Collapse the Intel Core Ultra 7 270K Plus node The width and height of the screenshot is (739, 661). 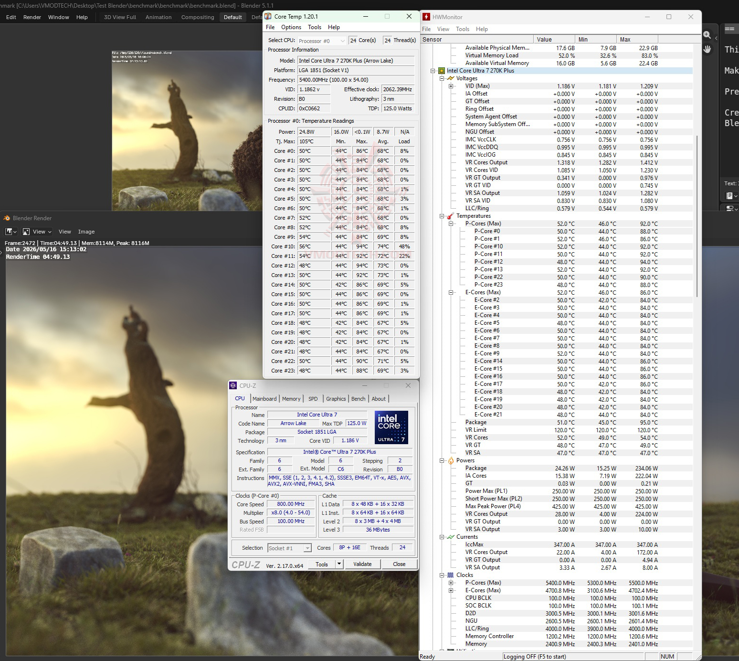pyautogui.click(x=433, y=71)
